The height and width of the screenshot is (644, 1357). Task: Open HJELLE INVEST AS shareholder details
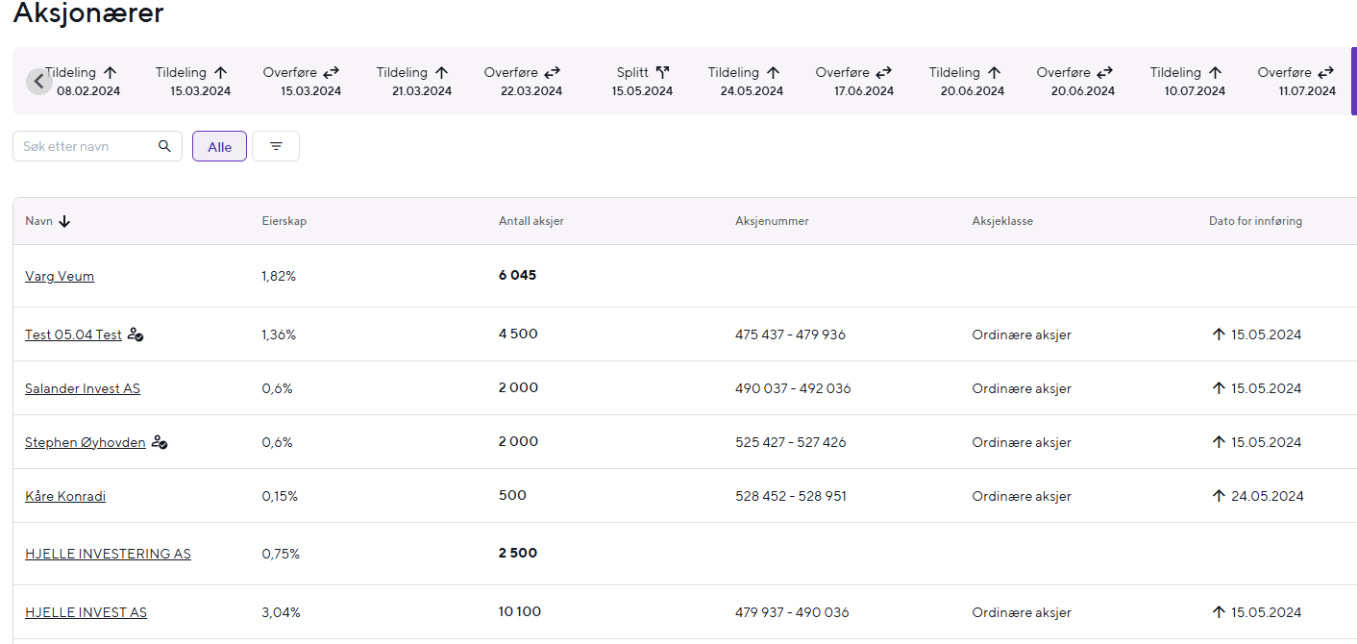coord(86,611)
